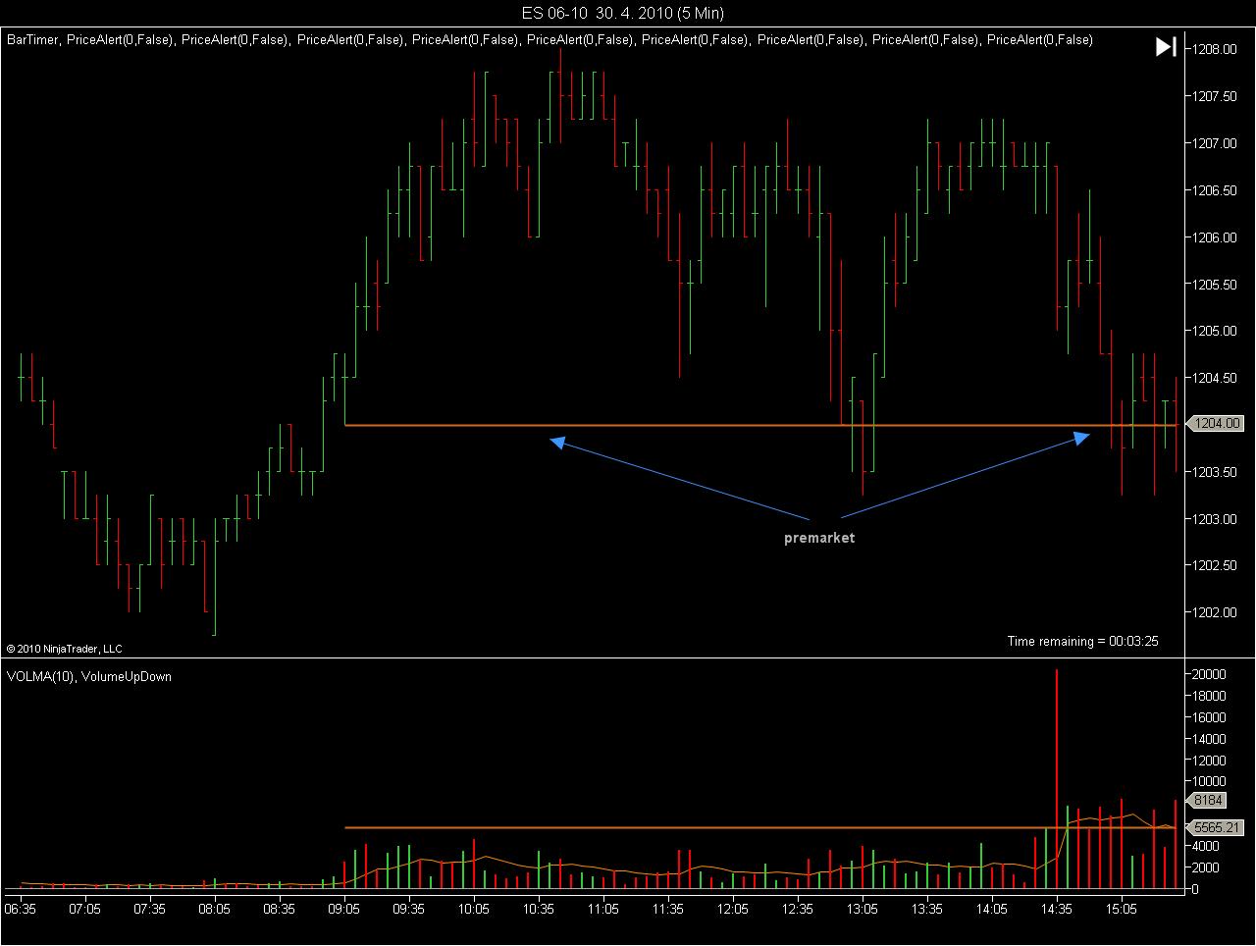Click the 08:35 time axis label
The width and height of the screenshot is (1256, 946).
[280, 910]
